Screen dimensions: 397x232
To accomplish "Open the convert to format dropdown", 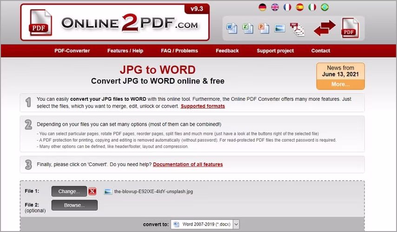I will (x=205, y=224).
